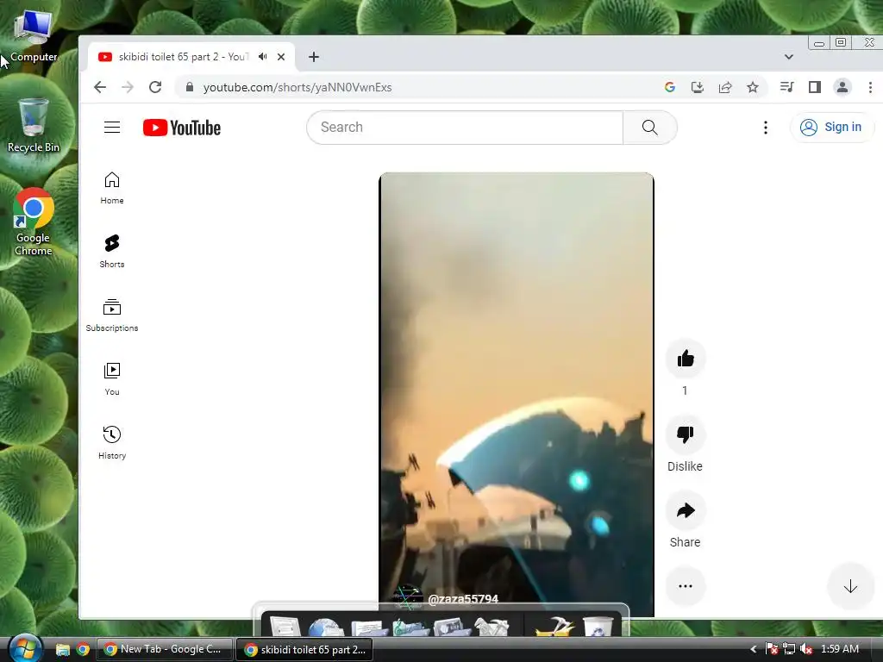883x662 pixels.
Task: Toggle Chrome side panel
Action: pyautogui.click(x=814, y=87)
